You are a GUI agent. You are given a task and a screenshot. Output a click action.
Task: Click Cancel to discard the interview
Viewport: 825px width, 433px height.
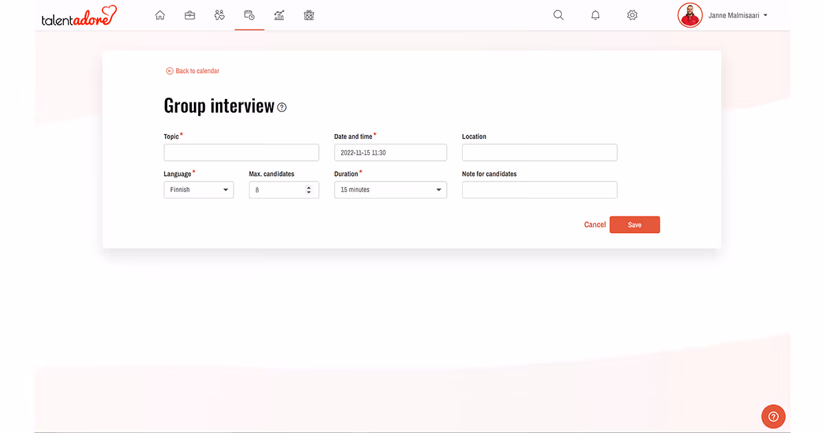click(594, 225)
